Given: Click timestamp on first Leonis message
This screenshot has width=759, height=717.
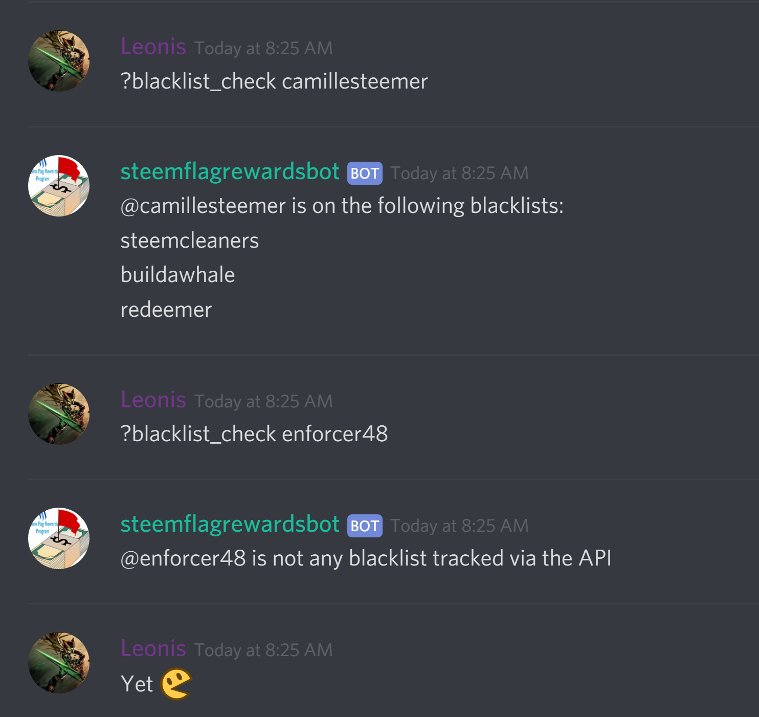Looking at the screenshot, I should (263, 48).
